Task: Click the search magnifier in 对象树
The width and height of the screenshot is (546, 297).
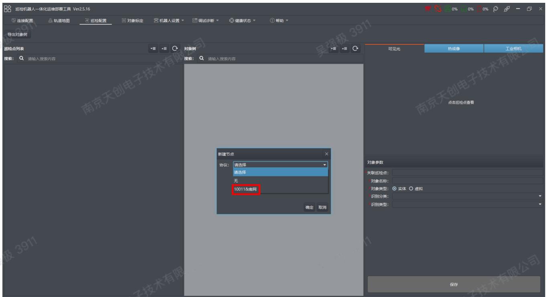Action: click(201, 59)
